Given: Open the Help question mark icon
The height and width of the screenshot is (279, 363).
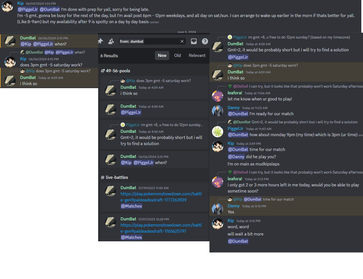Looking at the screenshot, I should 205,41.
